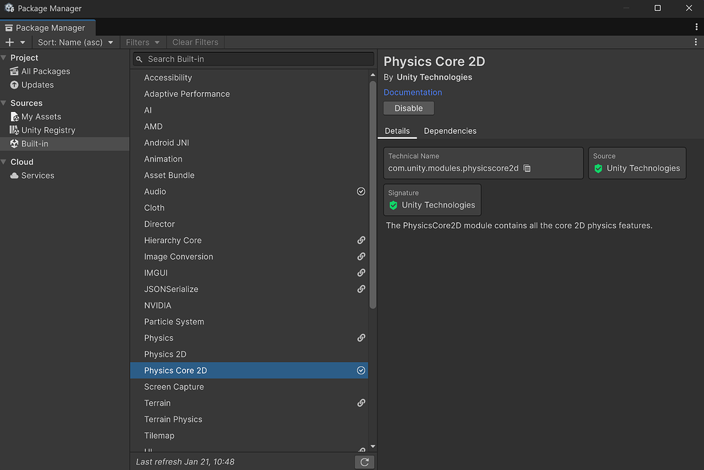Click the Search Built-in field
The image size is (704, 470).
pyautogui.click(x=253, y=59)
